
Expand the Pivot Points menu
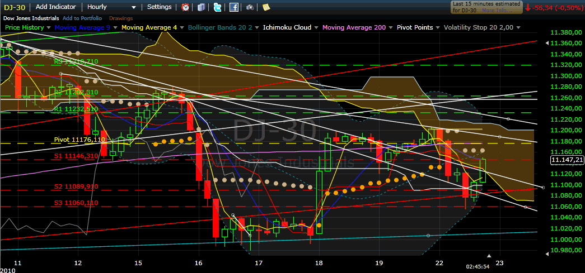438,27
